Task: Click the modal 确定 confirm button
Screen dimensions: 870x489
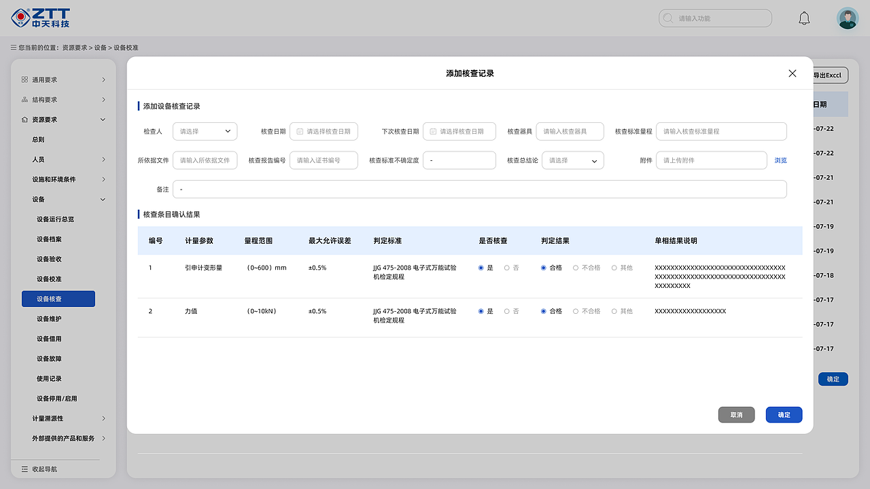Action: click(x=784, y=414)
